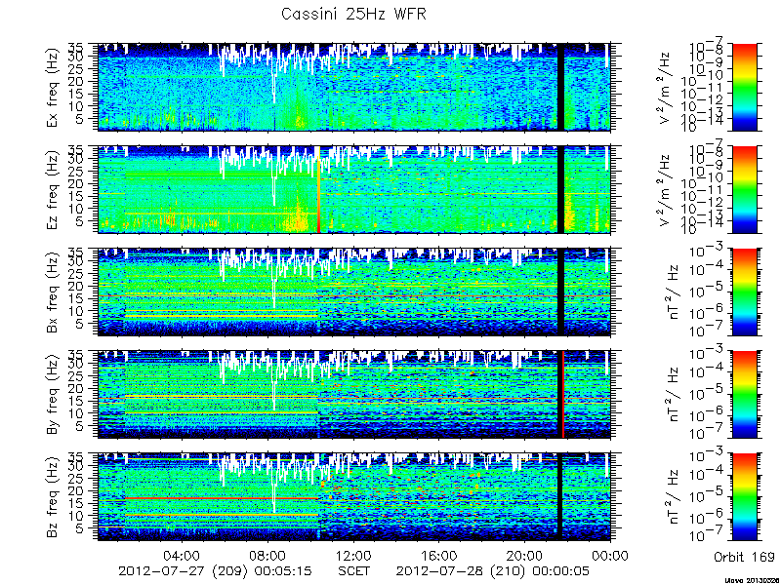Click the Ex panel color bar
The height and width of the screenshot is (585, 781).
click(x=744, y=87)
